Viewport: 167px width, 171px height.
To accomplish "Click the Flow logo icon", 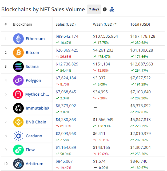I will pyautogui.click(x=18, y=150).
